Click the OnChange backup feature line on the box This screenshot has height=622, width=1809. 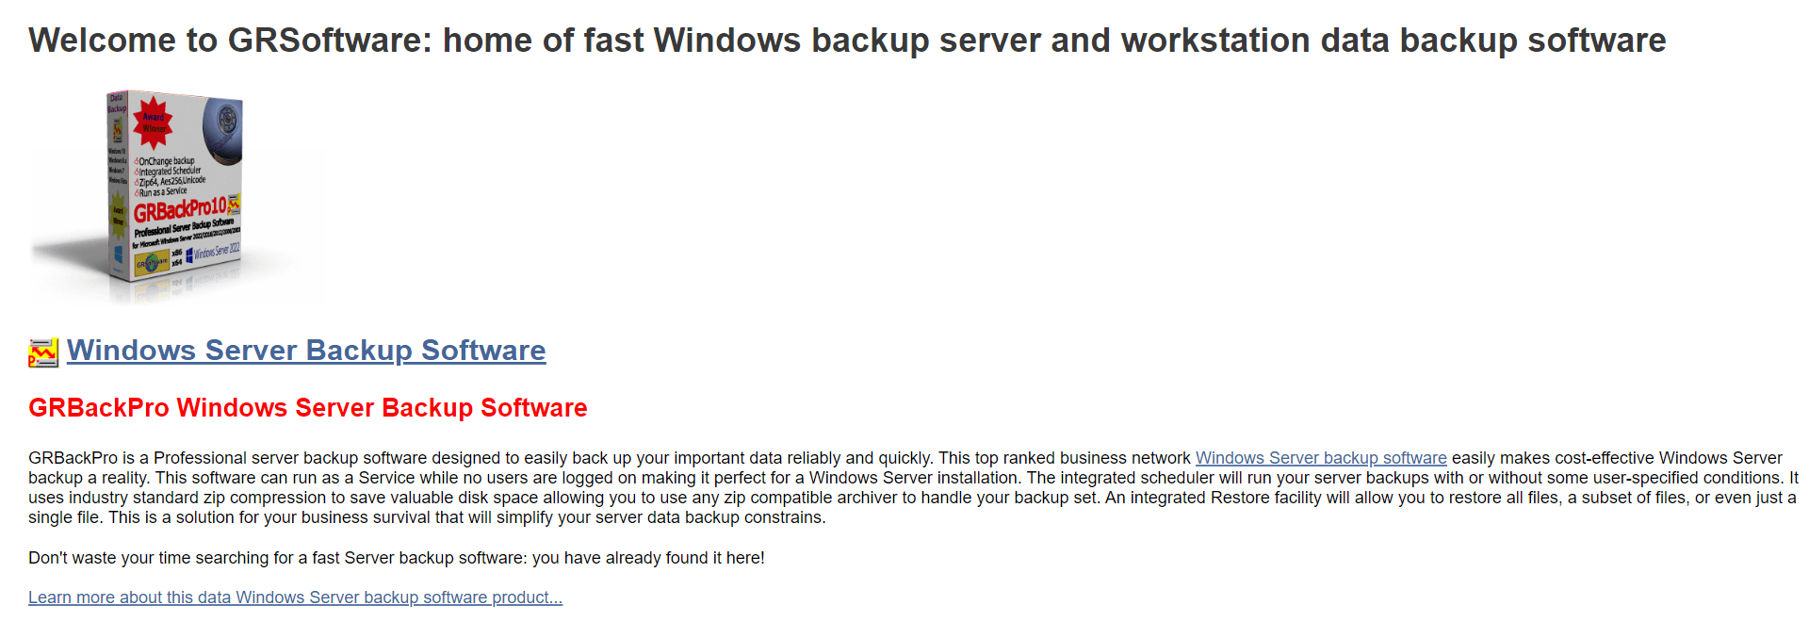pyautogui.click(x=164, y=160)
